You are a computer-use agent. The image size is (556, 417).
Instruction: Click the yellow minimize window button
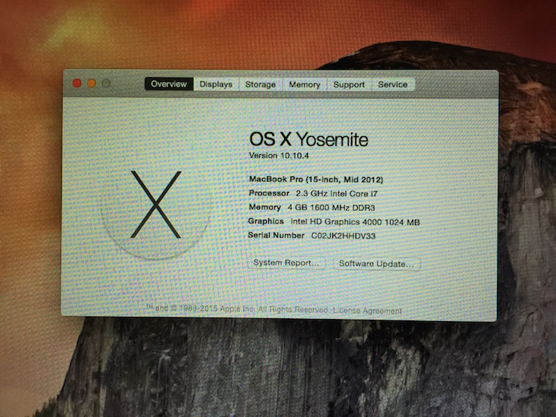tap(92, 83)
